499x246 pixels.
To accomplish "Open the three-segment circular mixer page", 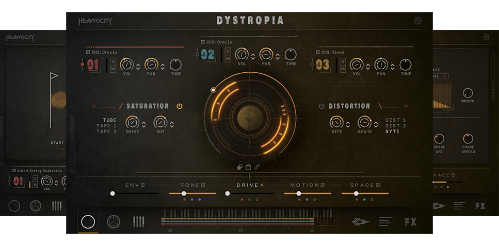I will (x=114, y=222).
